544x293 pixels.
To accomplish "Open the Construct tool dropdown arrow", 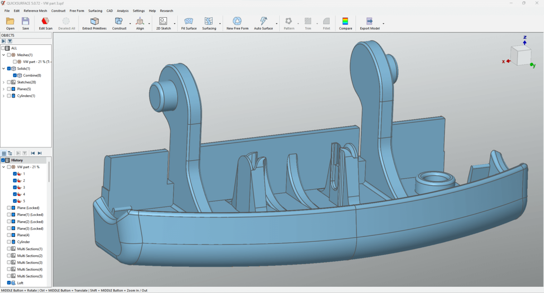I will [x=130, y=23].
